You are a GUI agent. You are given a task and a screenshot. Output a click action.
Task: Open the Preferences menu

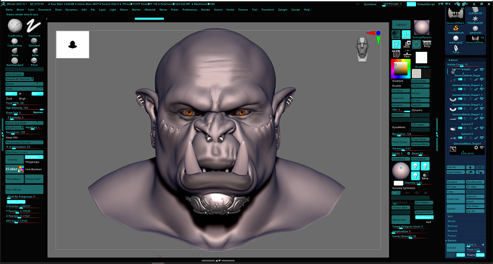[190, 10]
